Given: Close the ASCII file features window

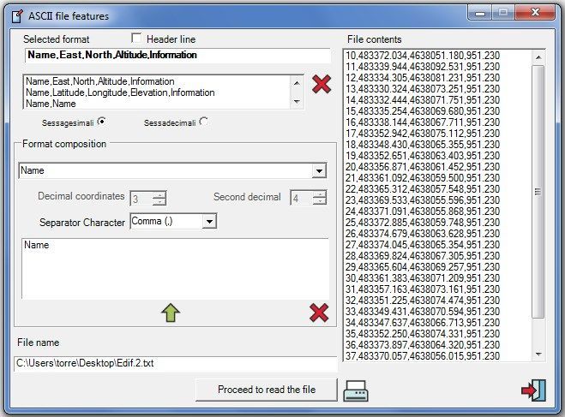Looking at the screenshot, I should pos(535,13).
